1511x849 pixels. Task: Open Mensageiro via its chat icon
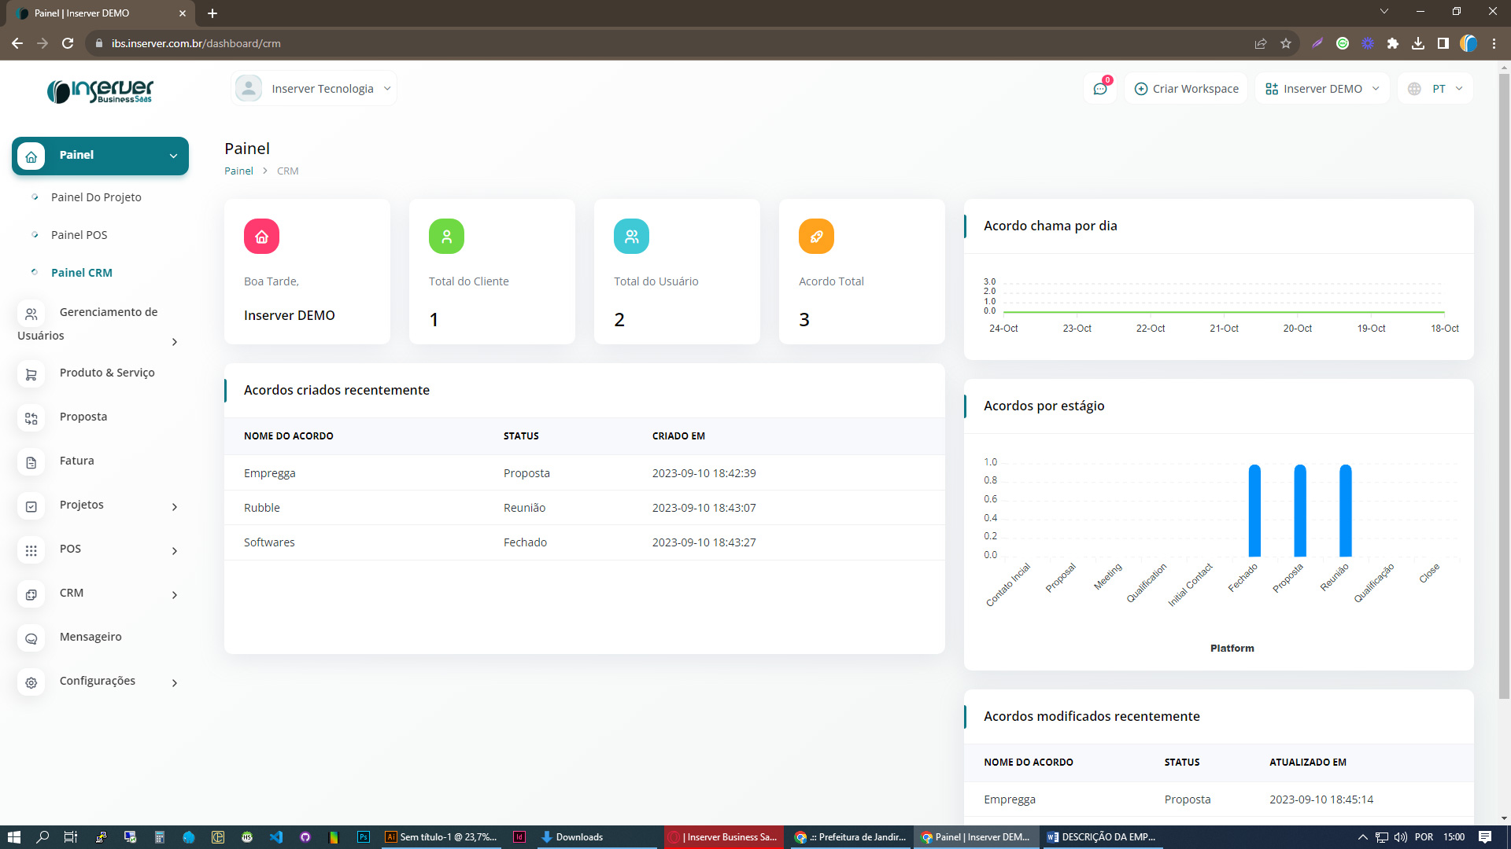click(x=31, y=638)
